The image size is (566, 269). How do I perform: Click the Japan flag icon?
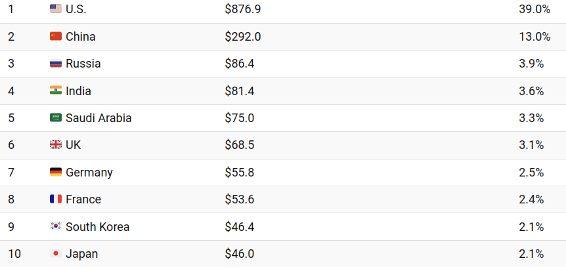pyautogui.click(x=56, y=253)
